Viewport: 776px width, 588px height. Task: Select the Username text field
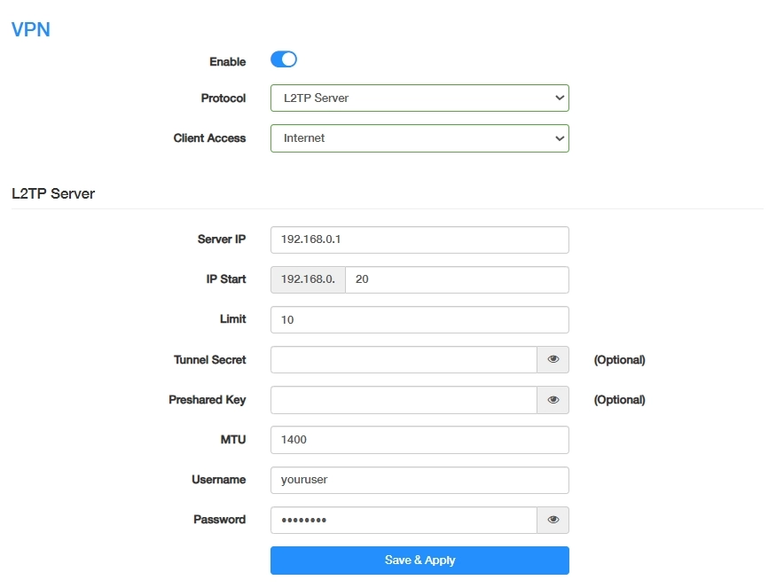[x=419, y=480]
